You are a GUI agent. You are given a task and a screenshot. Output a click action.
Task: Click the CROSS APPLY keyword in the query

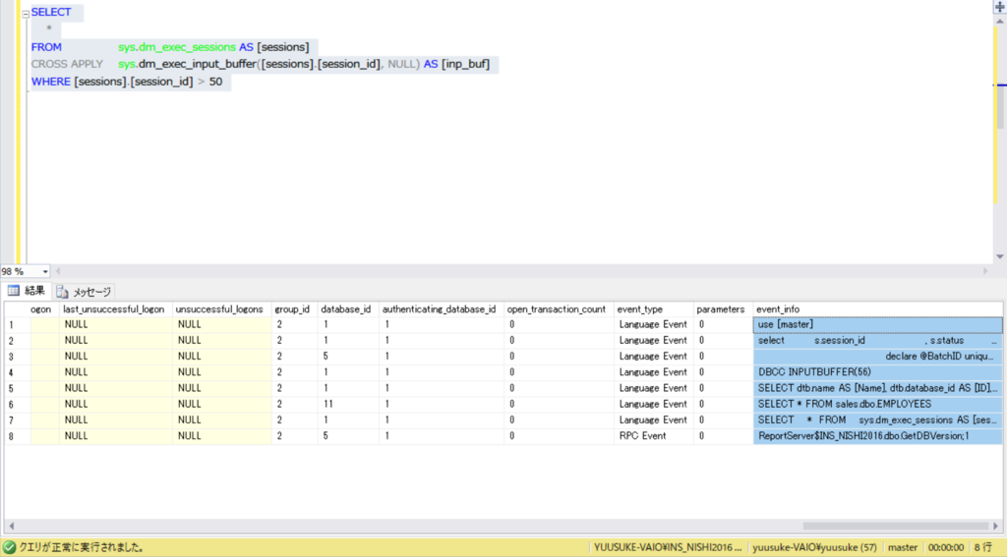(x=67, y=64)
